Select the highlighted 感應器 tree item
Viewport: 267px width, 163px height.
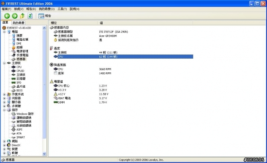tap(21, 59)
